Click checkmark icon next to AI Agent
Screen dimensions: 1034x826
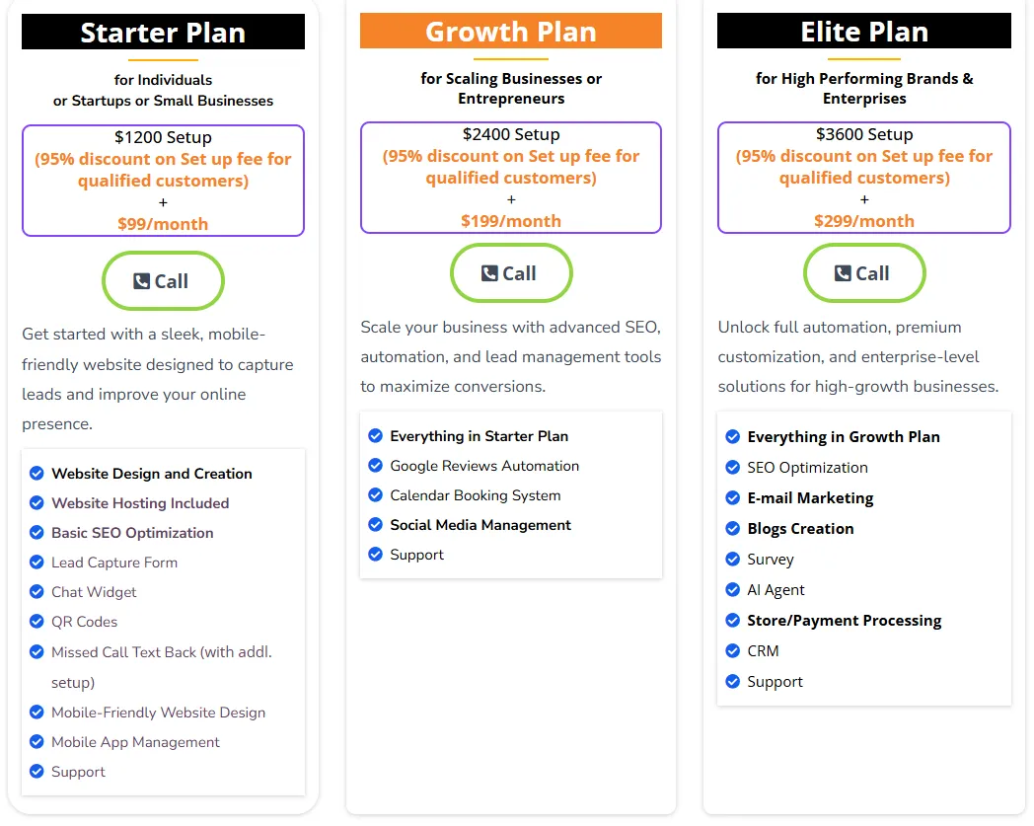732,590
